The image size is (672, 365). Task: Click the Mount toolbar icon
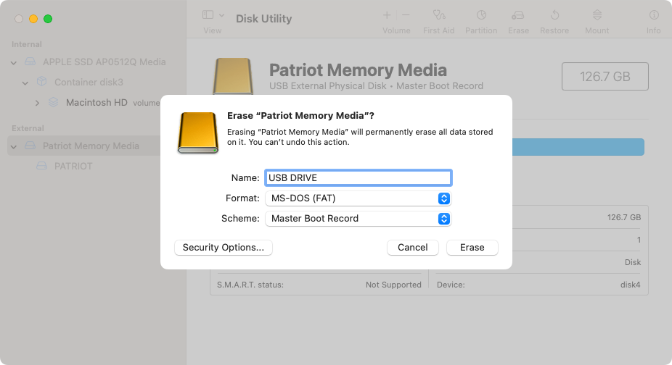[597, 15]
